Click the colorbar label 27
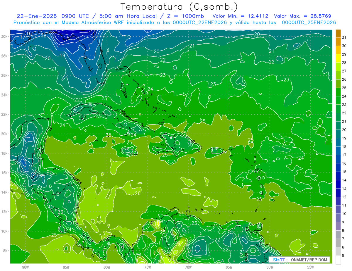 (344, 71)
